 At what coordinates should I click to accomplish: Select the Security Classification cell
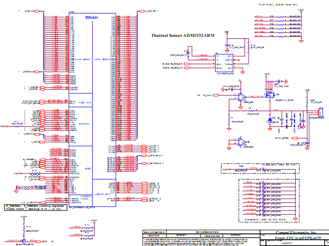(155, 232)
